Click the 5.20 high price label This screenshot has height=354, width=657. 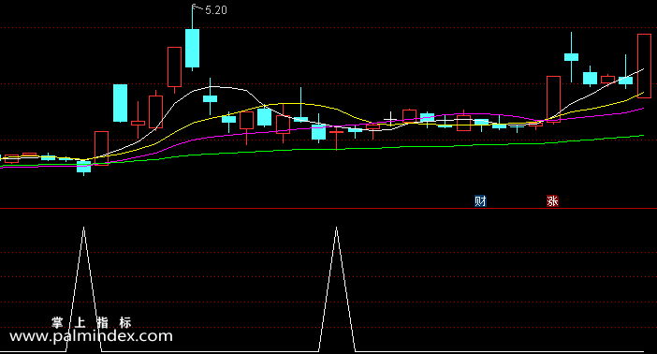(216, 10)
